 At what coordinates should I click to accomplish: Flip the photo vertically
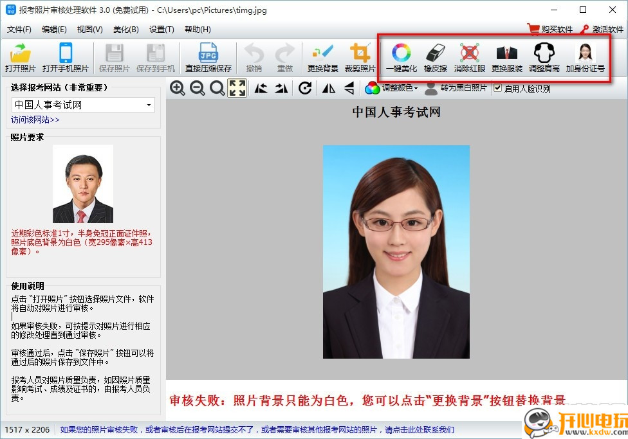pyautogui.click(x=349, y=88)
